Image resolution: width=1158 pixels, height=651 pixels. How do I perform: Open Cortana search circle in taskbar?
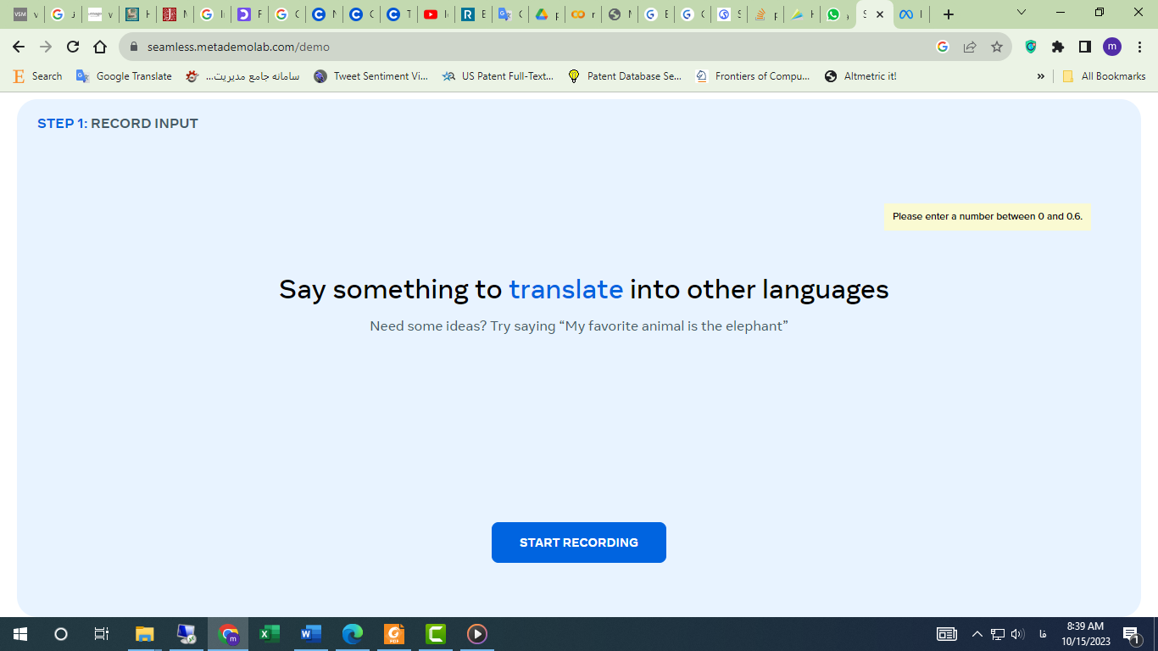pyautogui.click(x=61, y=634)
